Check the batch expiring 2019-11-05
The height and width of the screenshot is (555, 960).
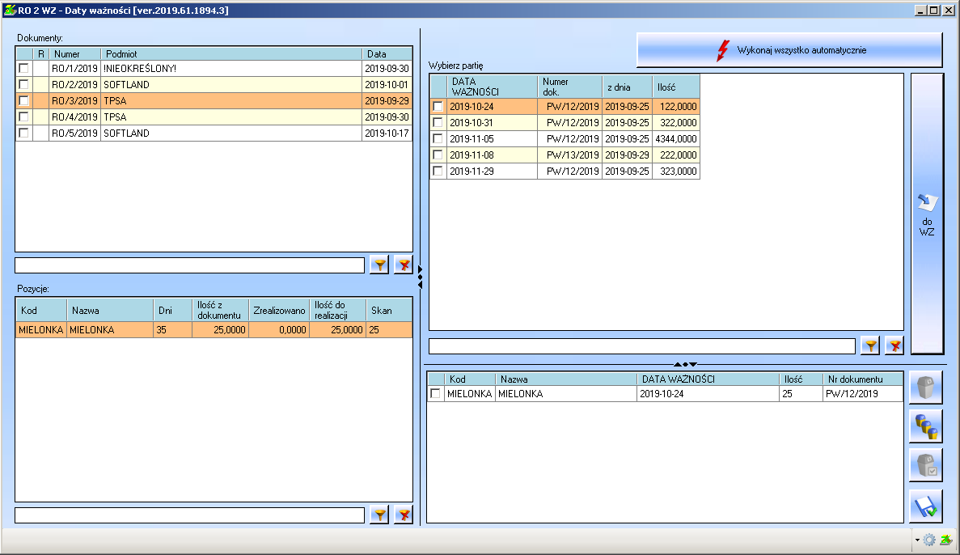[x=438, y=138]
